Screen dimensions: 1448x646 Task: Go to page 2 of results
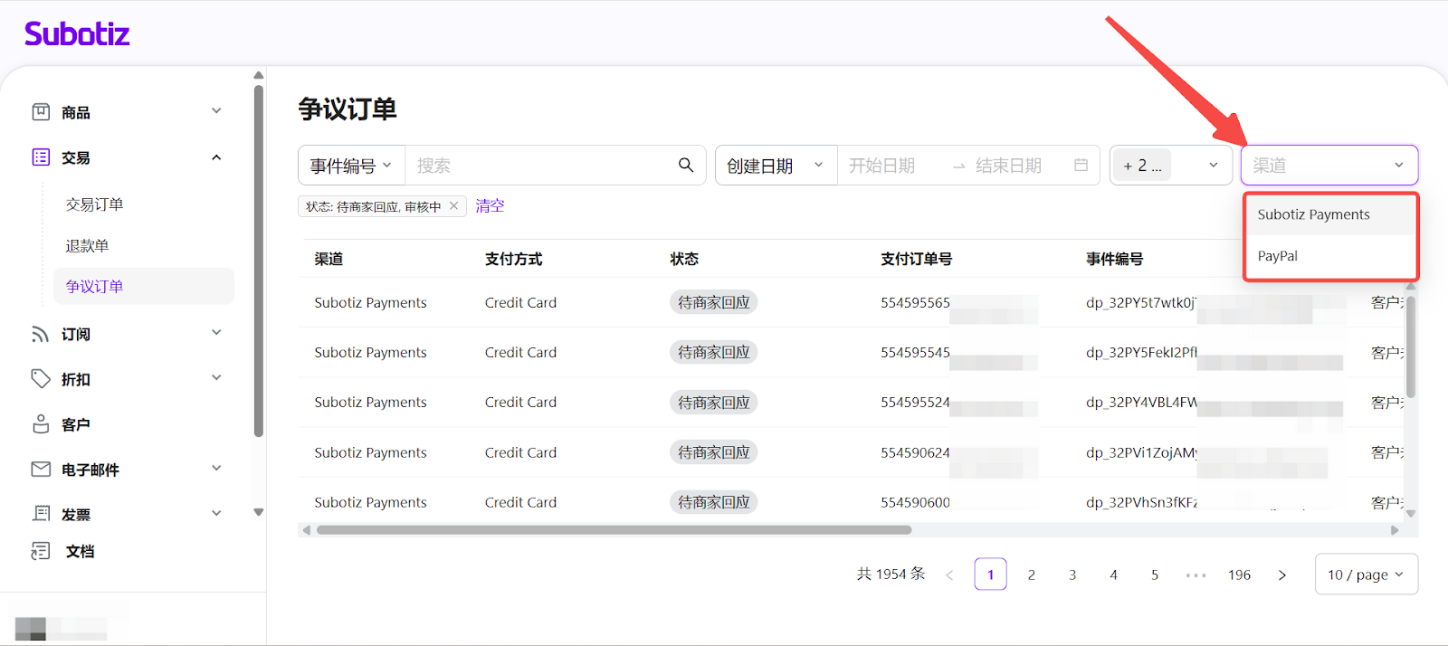pos(1032,575)
